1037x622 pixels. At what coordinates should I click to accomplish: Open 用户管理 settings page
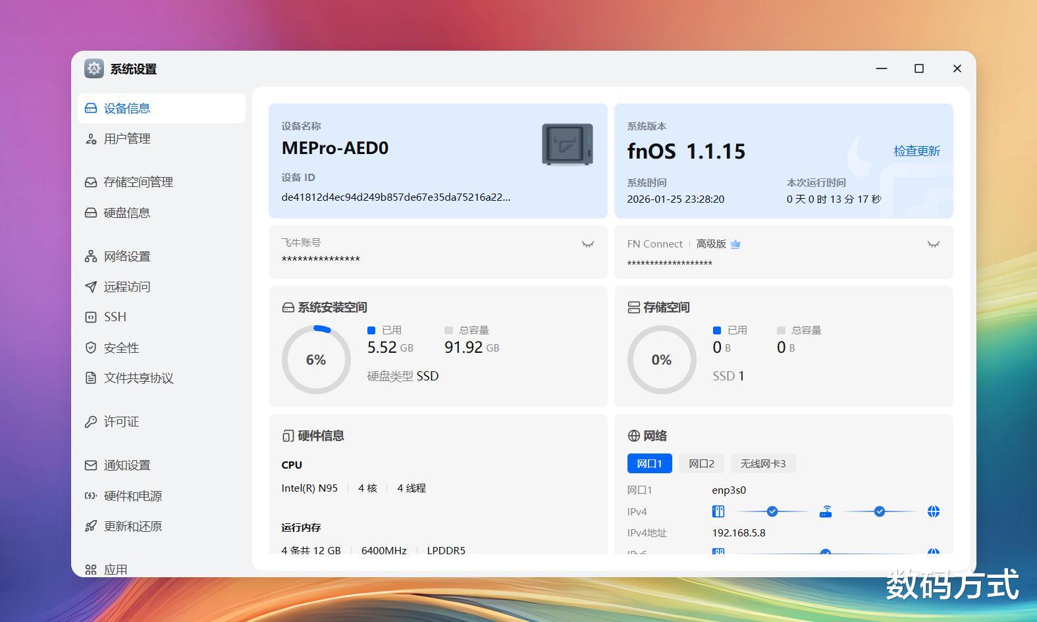pos(161,139)
